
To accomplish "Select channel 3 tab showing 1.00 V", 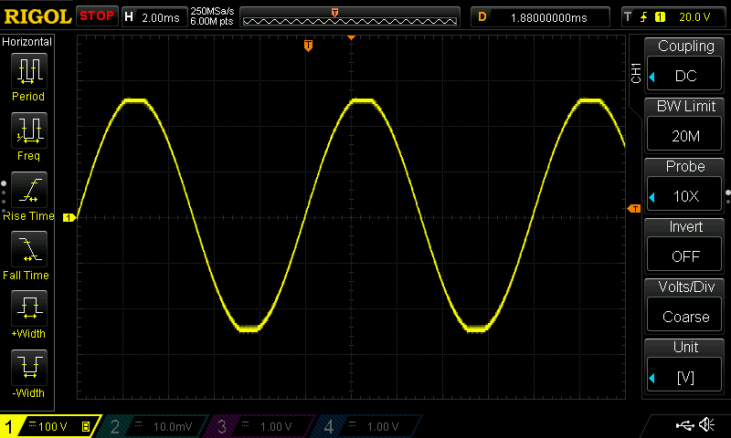I will coord(261,426).
